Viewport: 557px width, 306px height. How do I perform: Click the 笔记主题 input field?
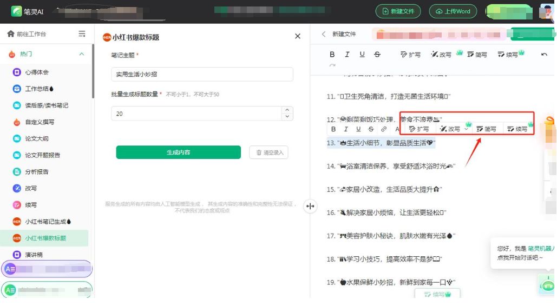202,74
